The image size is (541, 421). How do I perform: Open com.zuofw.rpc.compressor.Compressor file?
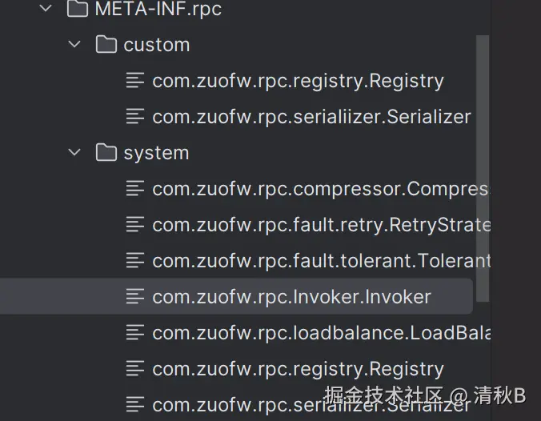pos(320,188)
